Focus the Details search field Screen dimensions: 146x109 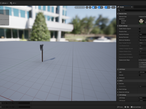click(x=133, y=10)
